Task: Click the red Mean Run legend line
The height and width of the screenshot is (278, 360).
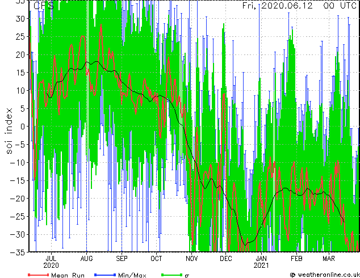Action: point(39,275)
